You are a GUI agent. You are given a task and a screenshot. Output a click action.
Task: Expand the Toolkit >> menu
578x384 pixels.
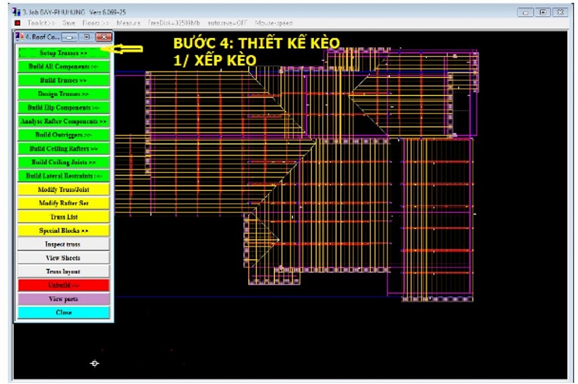click(x=41, y=23)
